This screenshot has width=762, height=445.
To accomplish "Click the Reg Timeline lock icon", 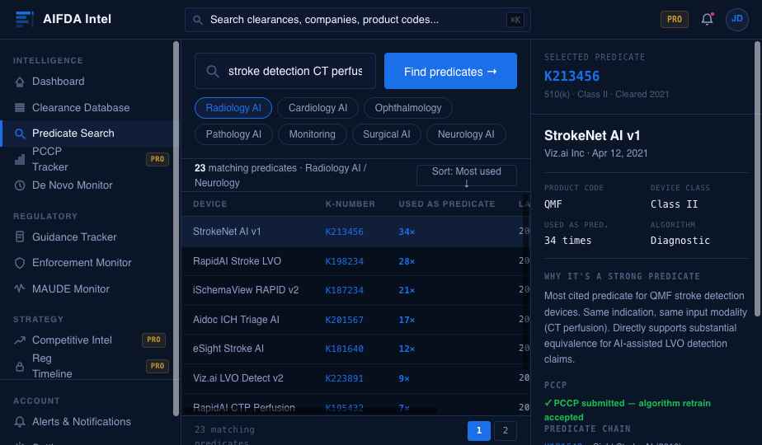I will 20,366.
